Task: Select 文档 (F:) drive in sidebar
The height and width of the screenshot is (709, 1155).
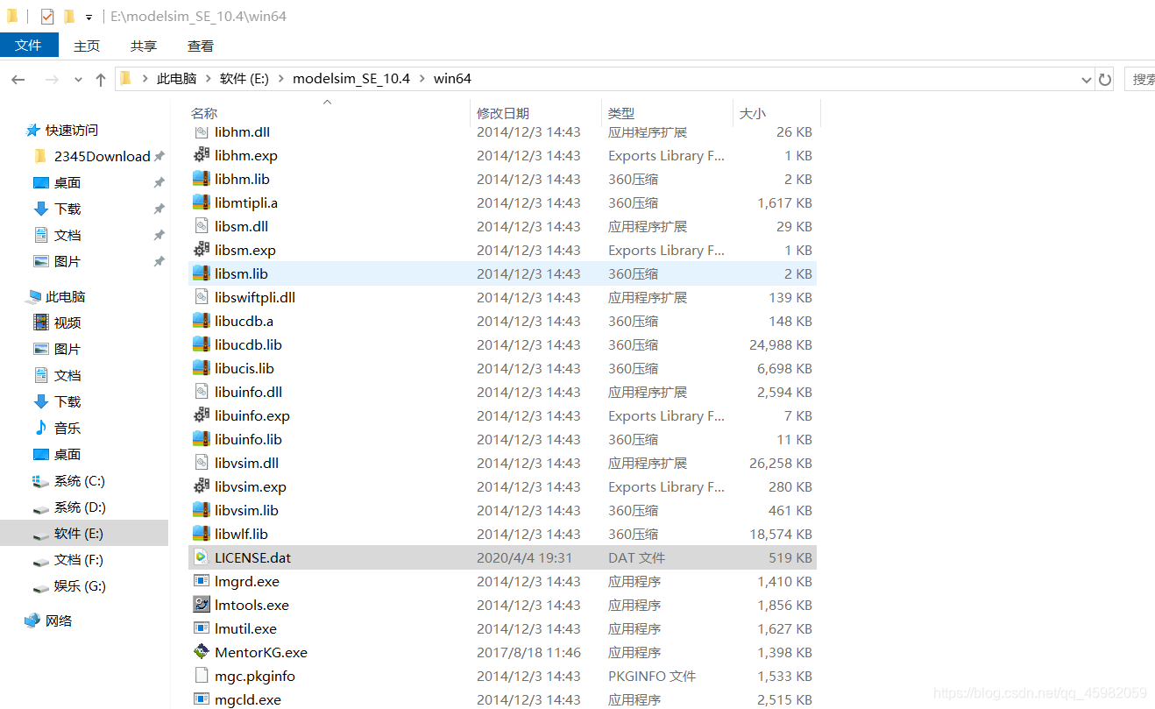Action: point(79,559)
